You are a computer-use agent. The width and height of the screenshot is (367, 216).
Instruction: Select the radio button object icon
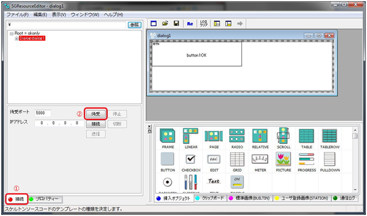pos(168,183)
